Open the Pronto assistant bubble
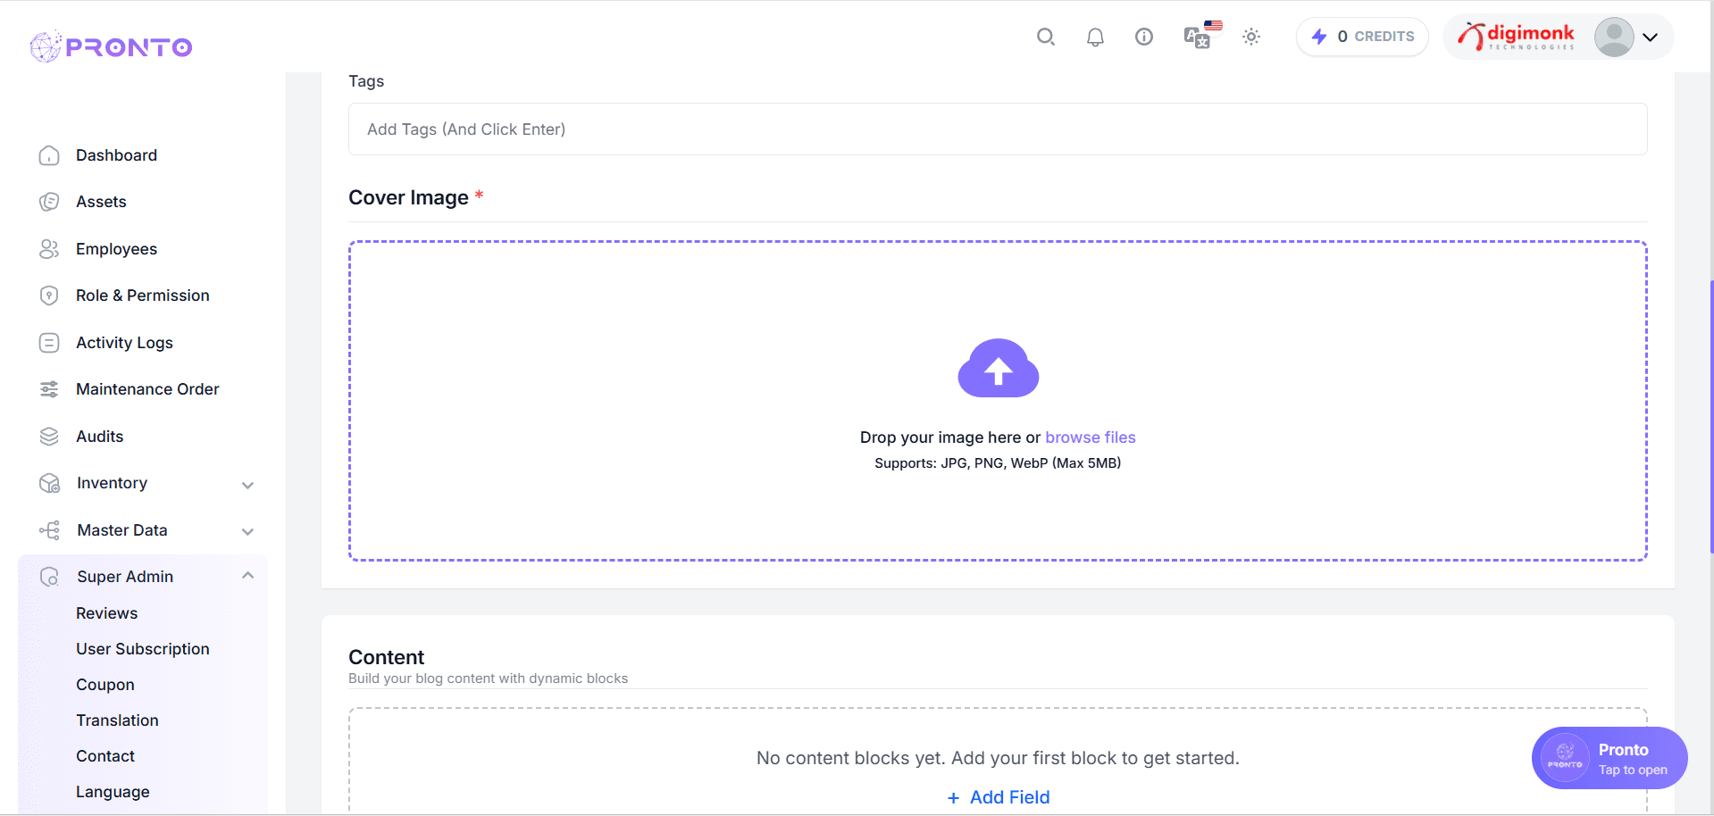1714x816 pixels. pyautogui.click(x=1608, y=758)
